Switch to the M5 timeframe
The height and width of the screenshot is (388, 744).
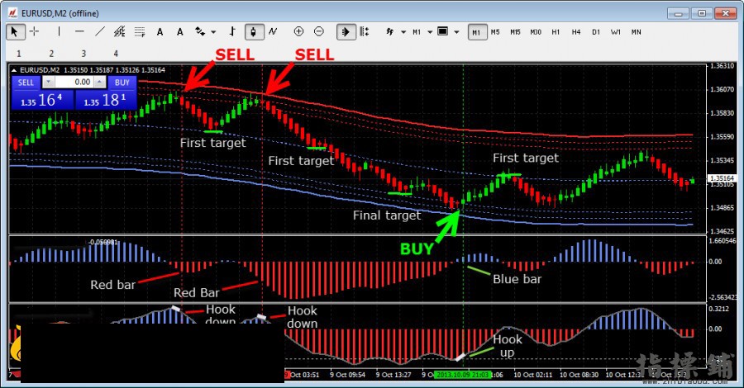pos(495,31)
